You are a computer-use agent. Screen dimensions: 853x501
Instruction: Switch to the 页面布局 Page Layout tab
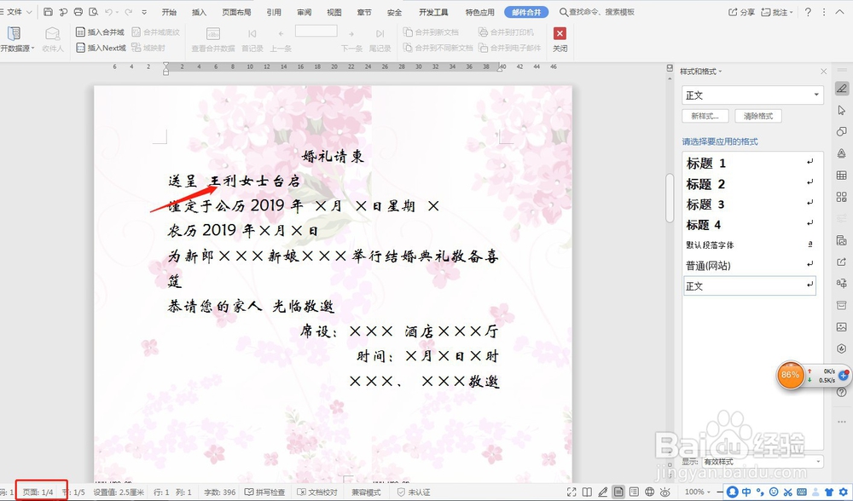(236, 12)
